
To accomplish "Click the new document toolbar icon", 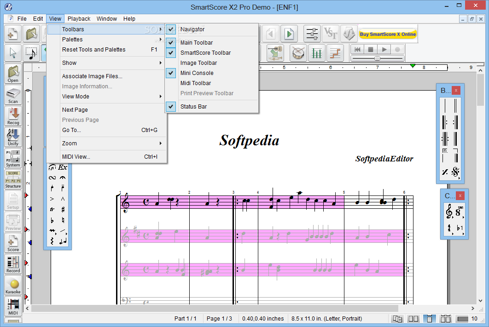I will tap(13, 34).
